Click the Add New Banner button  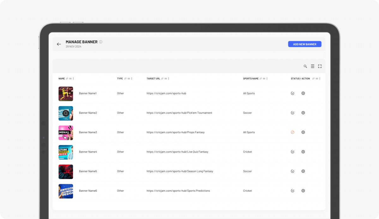(304, 44)
